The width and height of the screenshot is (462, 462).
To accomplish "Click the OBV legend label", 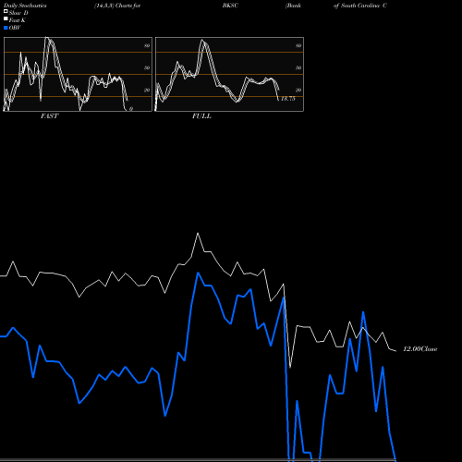I will coord(15,28).
